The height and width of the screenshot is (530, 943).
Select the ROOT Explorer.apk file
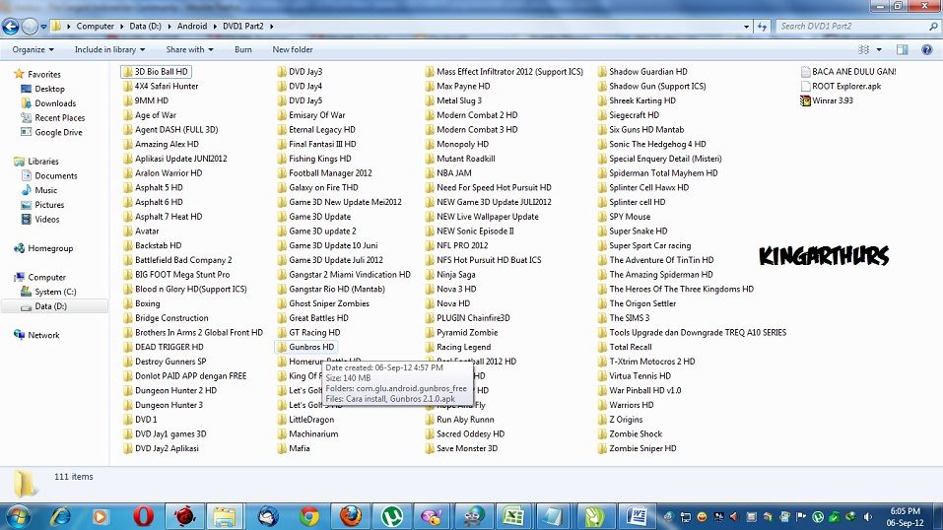pos(841,86)
